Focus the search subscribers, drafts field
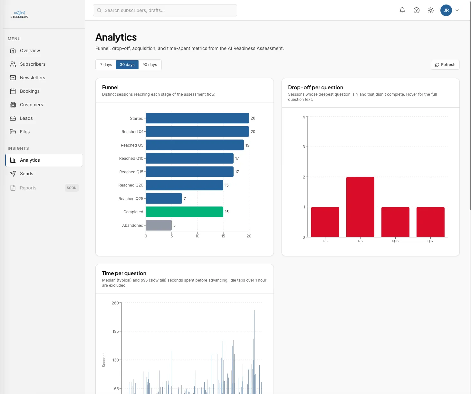The image size is (471, 394). tap(165, 10)
